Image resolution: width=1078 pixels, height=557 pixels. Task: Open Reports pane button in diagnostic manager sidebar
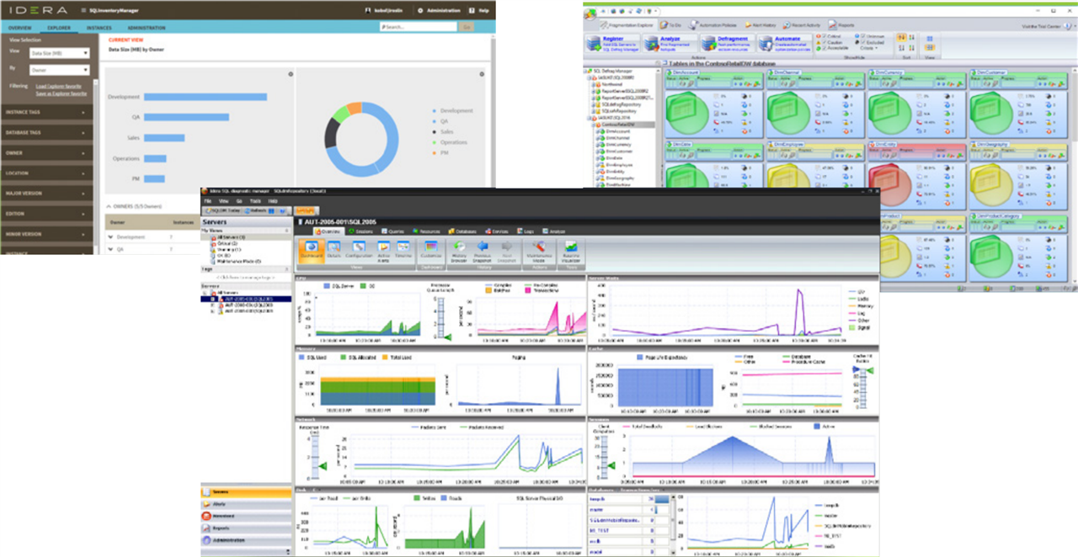pos(244,528)
